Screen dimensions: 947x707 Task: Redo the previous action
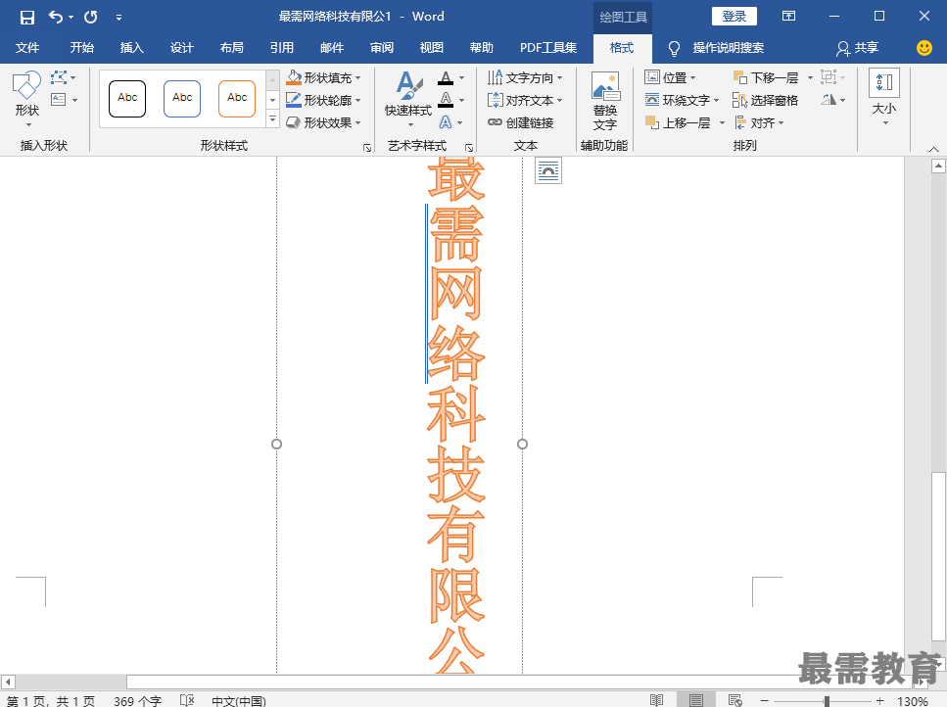click(91, 17)
